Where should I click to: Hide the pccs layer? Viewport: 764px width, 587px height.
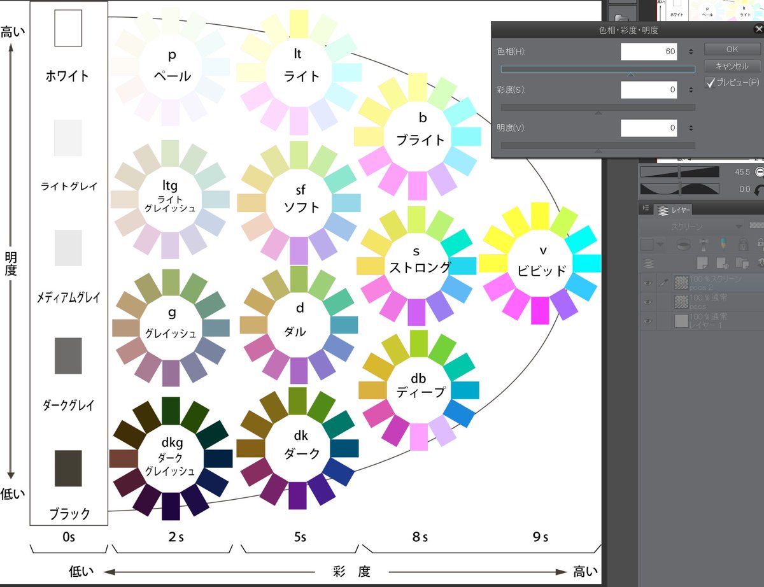(x=648, y=302)
